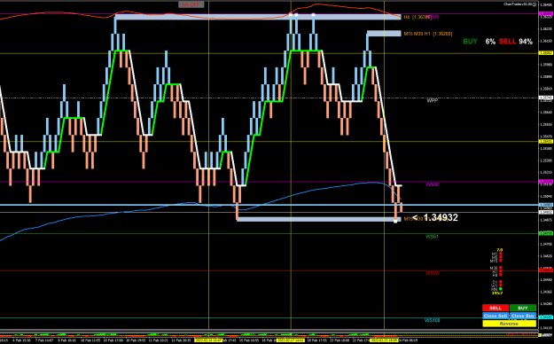554x344 pixels.
Task: Click the WS61 support label
Action: [432, 237]
